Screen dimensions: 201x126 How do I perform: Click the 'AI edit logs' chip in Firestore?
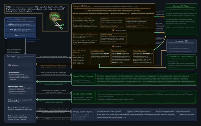point(184,79)
